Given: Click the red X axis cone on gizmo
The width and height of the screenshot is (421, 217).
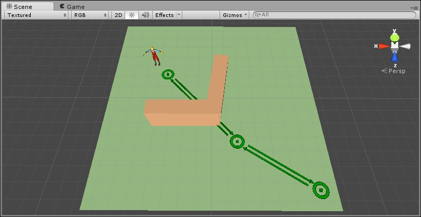Looking at the screenshot, I should click(x=383, y=46).
